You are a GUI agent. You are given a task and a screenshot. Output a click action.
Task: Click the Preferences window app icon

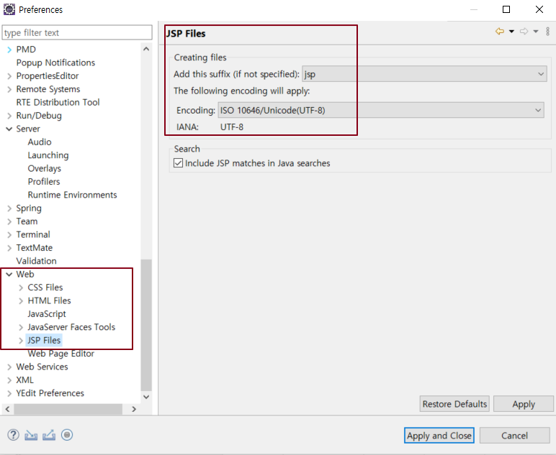tap(9, 9)
